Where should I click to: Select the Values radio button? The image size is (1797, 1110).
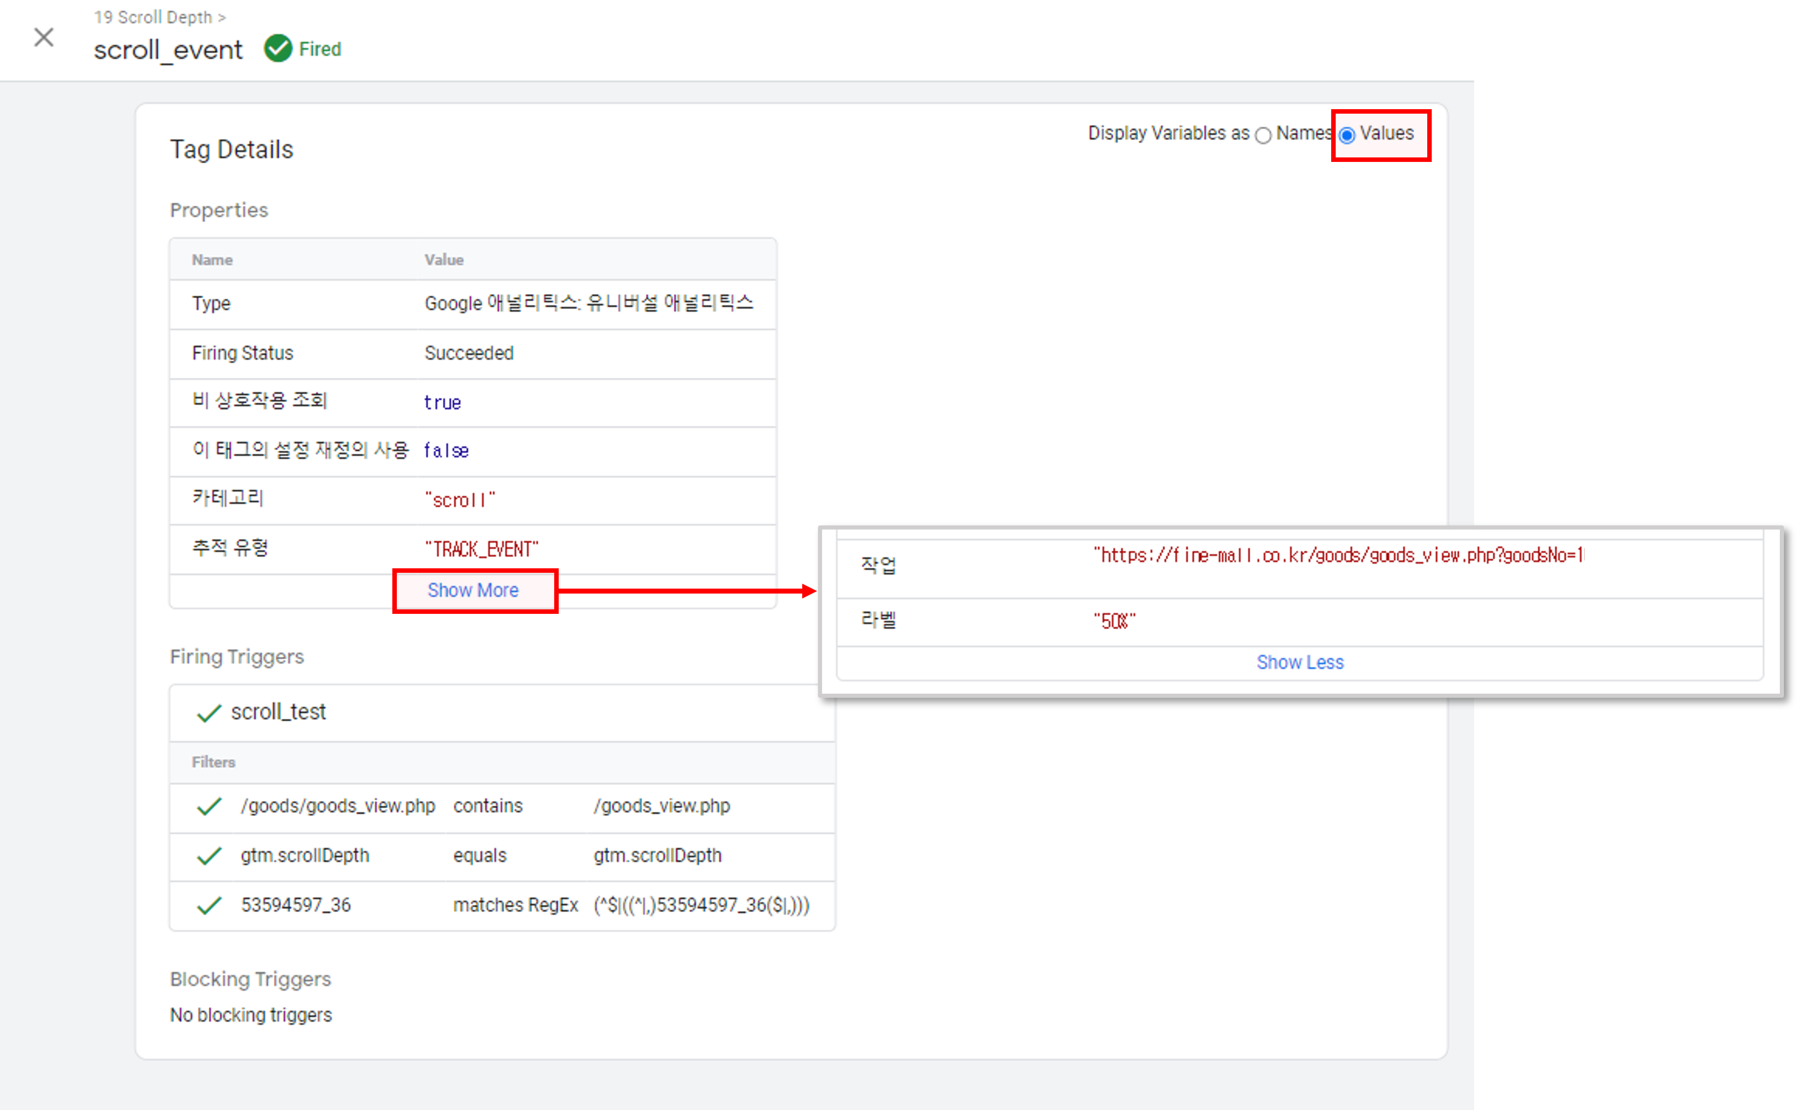click(1347, 135)
